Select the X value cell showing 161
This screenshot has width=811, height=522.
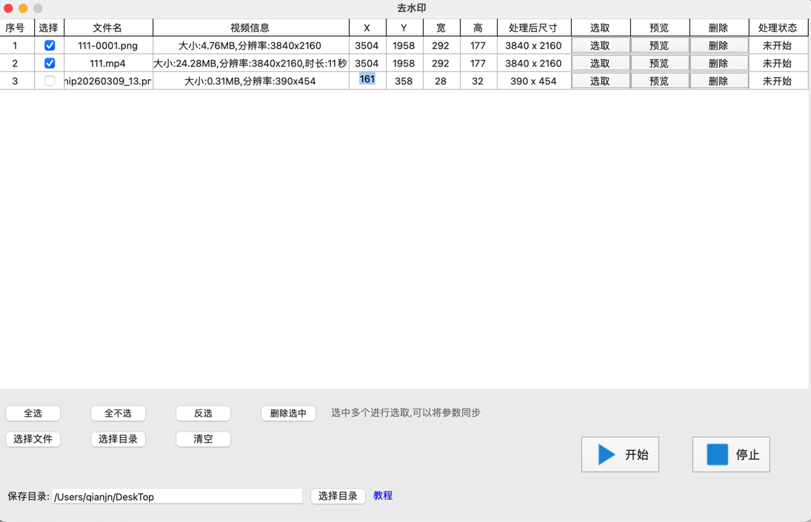tap(367, 80)
